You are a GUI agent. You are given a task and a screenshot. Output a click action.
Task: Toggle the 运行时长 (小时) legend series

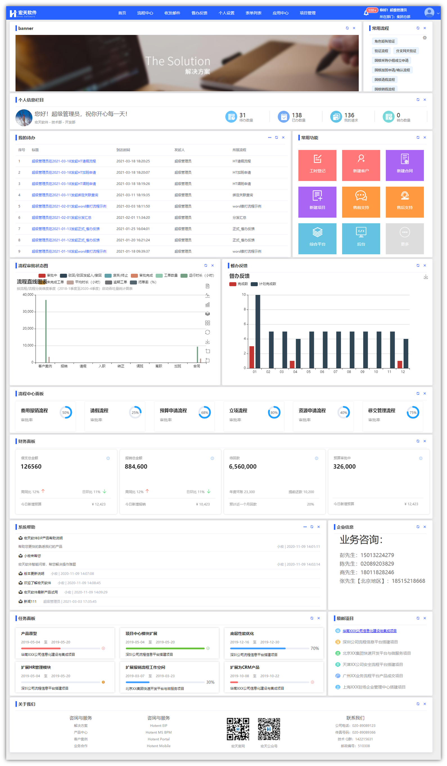point(197,275)
